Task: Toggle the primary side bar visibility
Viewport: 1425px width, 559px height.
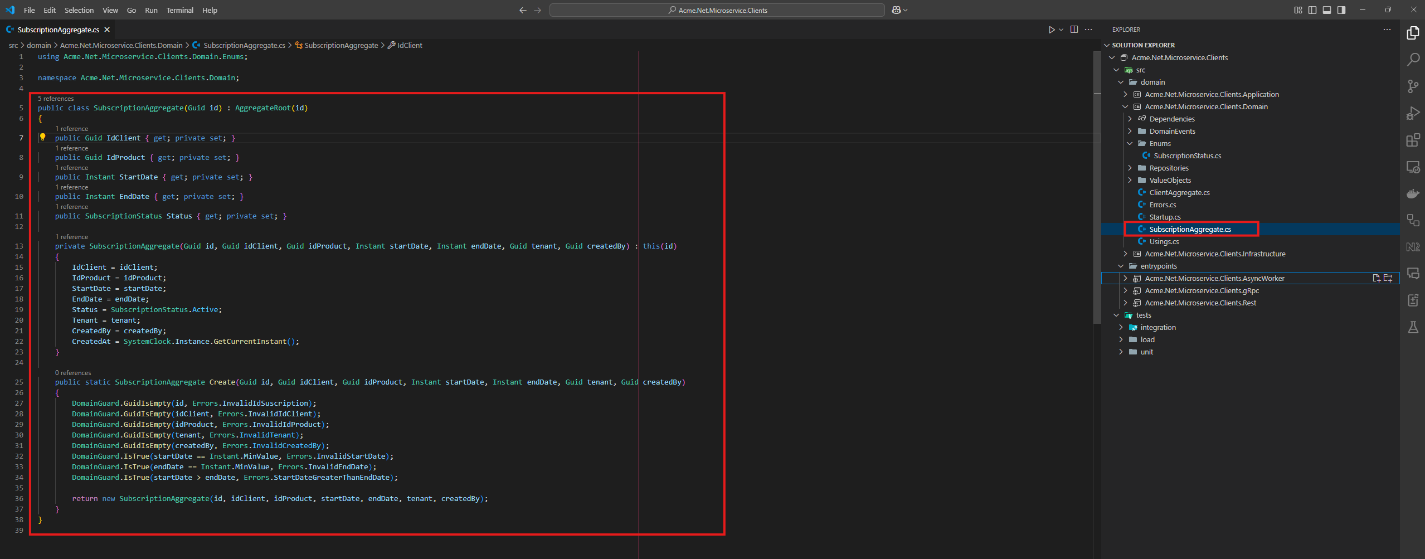Action: pyautogui.click(x=1312, y=10)
